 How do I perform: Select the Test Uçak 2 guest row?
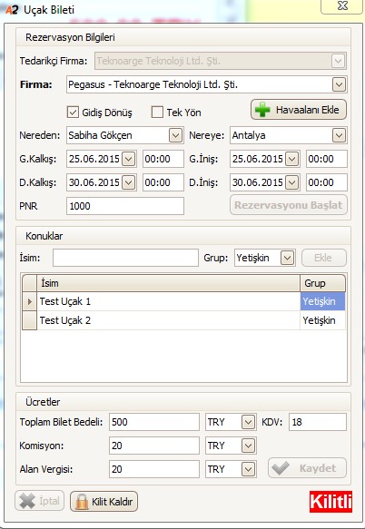tap(184, 320)
